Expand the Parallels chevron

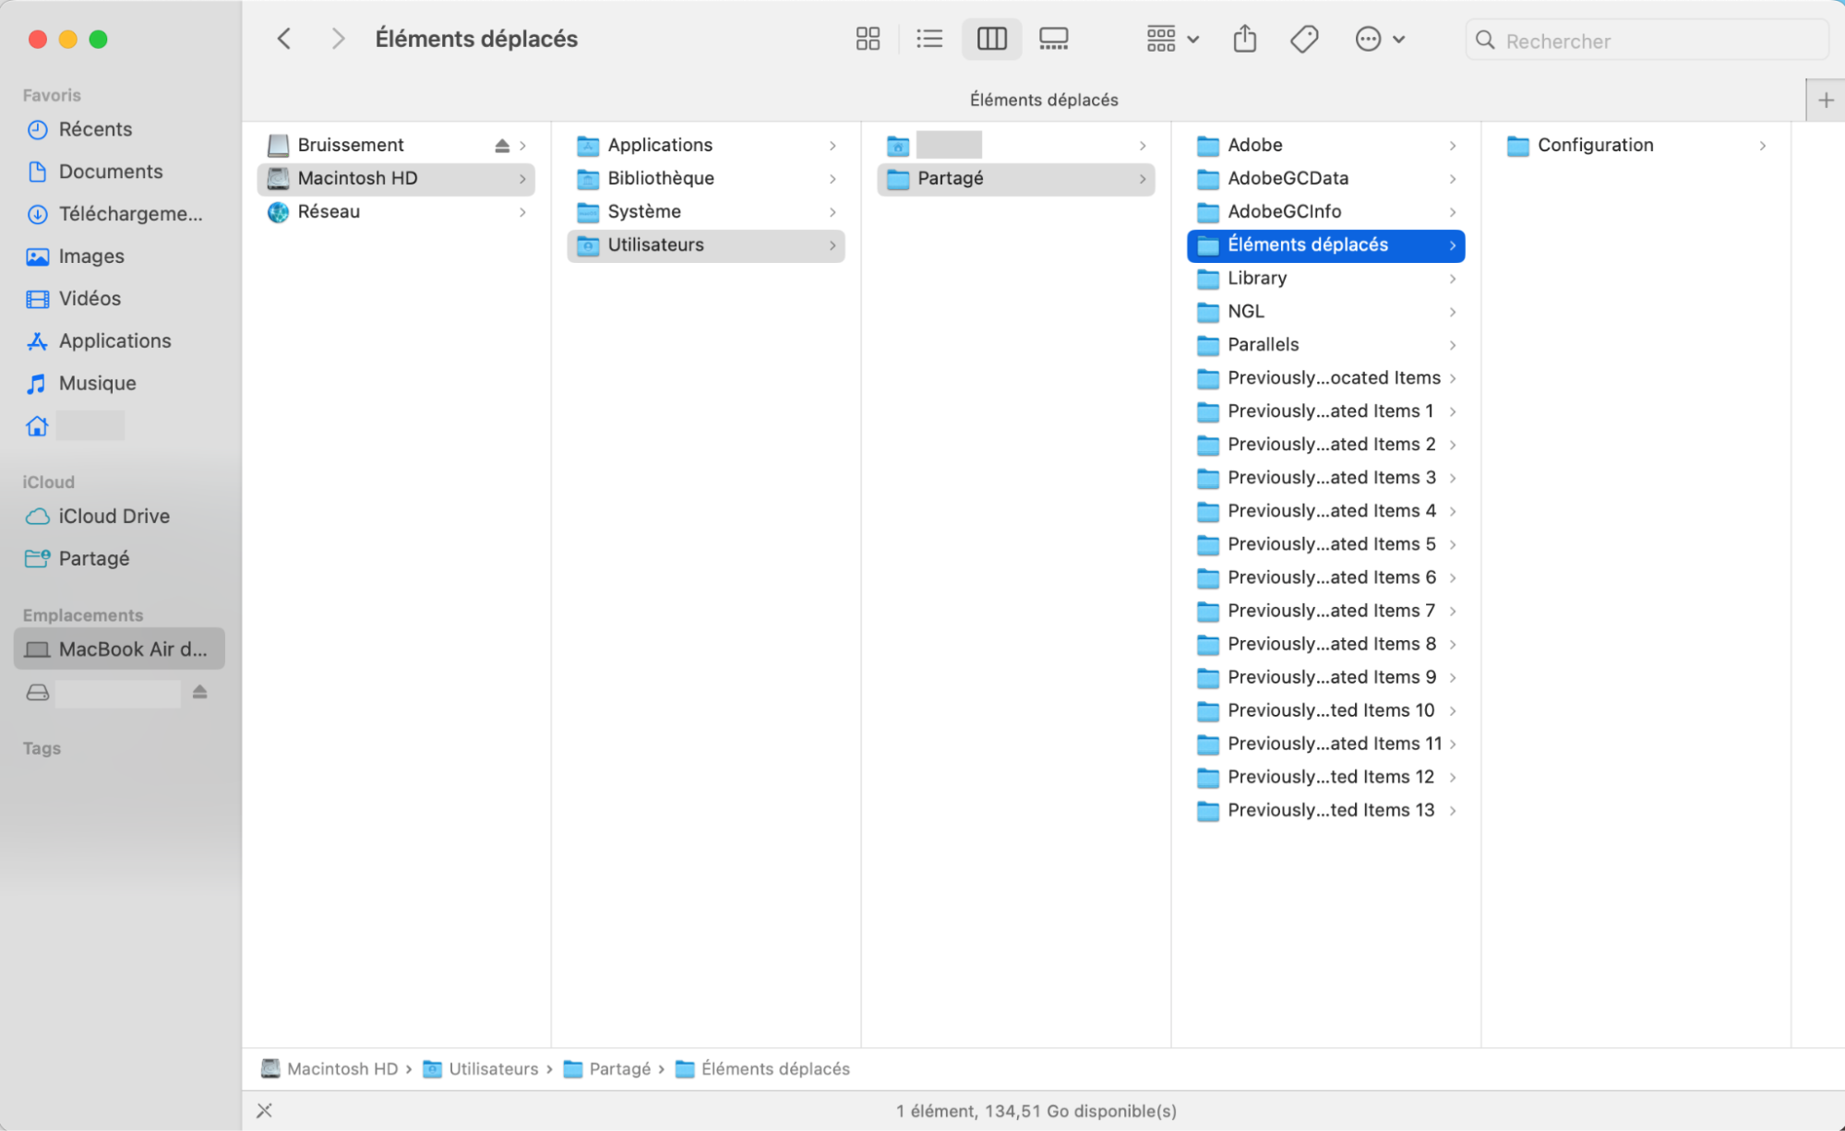click(1453, 345)
